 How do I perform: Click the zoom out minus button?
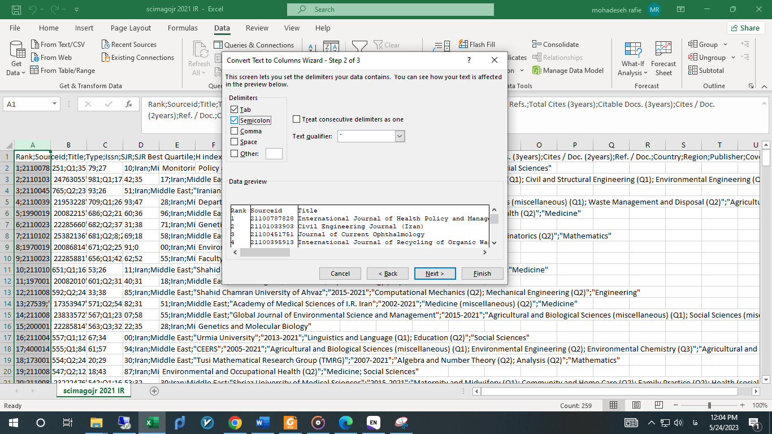[x=677, y=405]
